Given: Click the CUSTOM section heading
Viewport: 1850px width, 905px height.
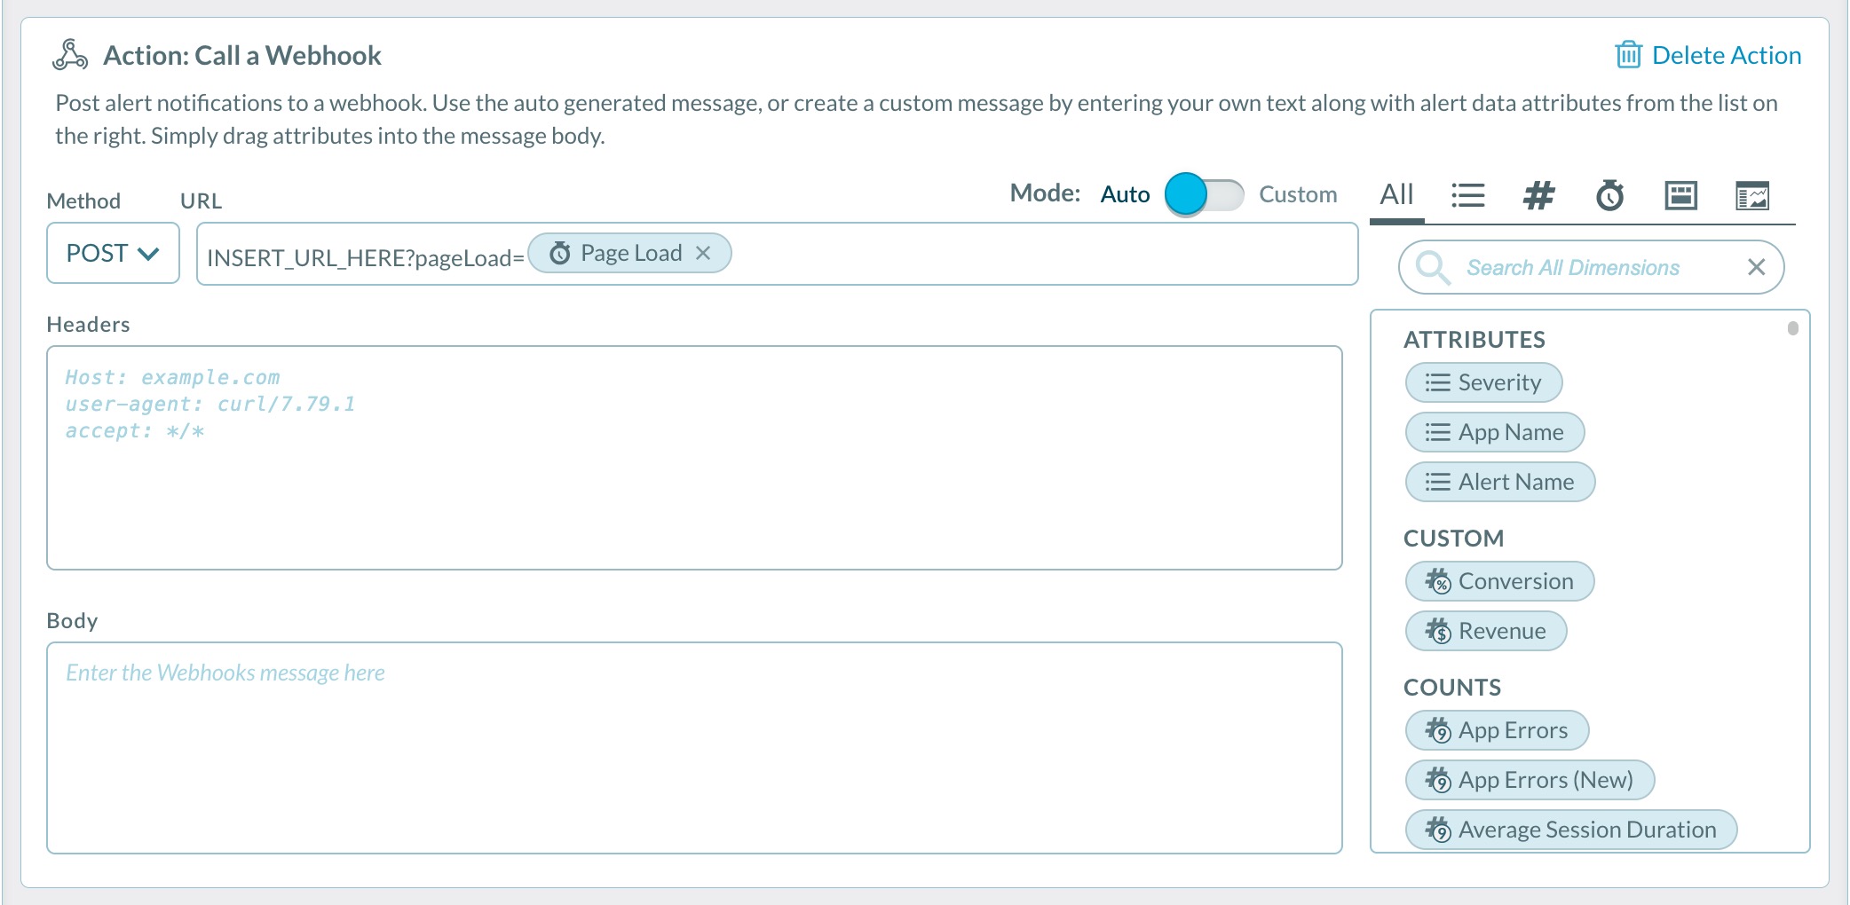Looking at the screenshot, I should (x=1453, y=539).
